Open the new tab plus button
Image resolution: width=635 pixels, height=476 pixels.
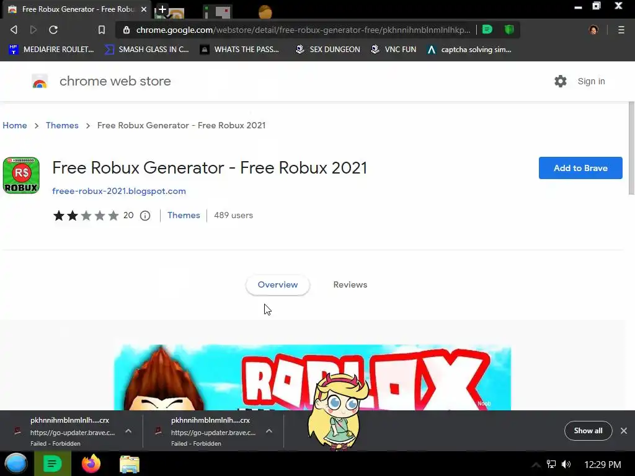(162, 9)
